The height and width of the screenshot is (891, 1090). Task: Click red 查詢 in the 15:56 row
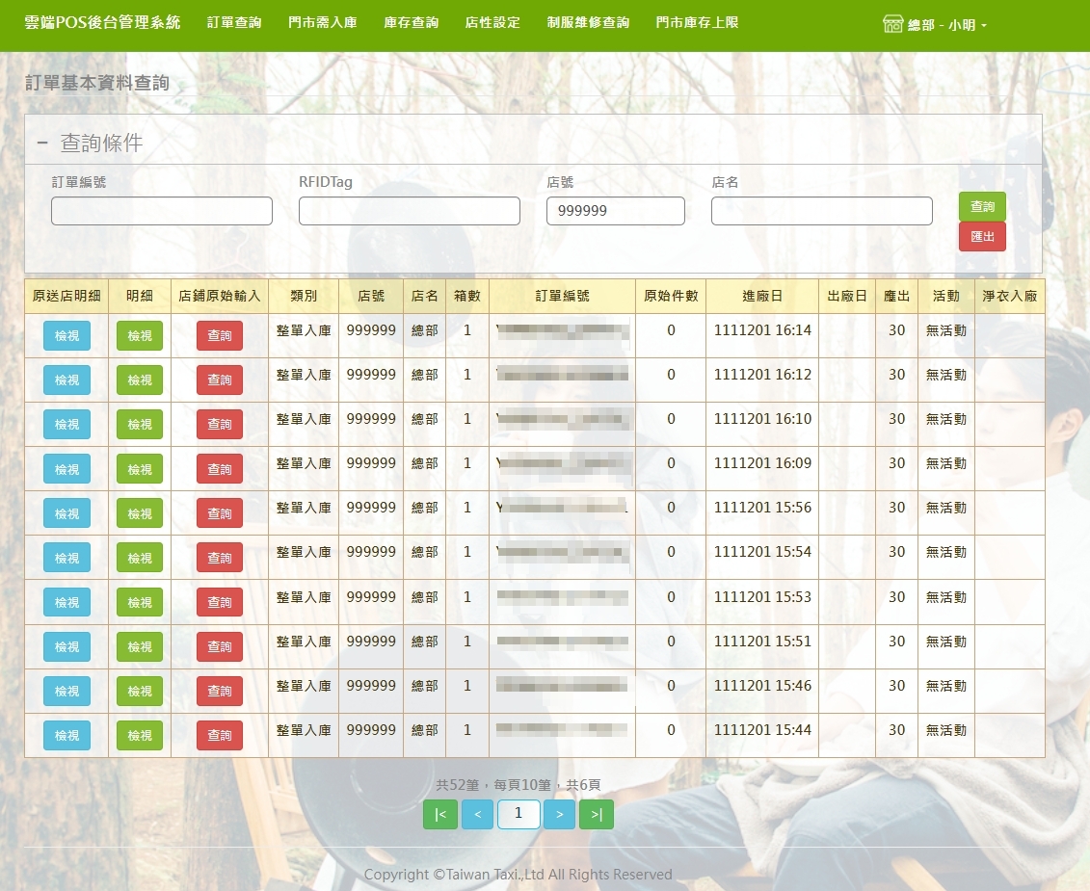tap(220, 513)
